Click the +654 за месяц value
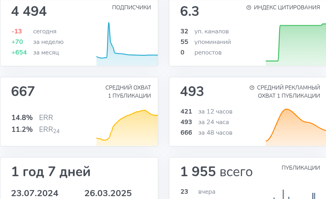This screenshot has width=326, height=199. (x=19, y=52)
